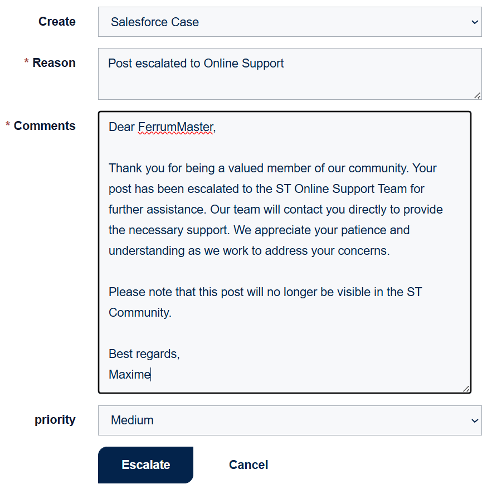Click the priority field label
This screenshot has width=492, height=484.
pos(55,420)
